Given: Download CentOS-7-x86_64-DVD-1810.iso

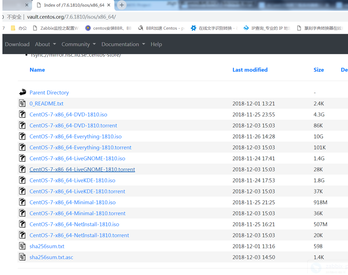Looking at the screenshot, I should (68, 115).
